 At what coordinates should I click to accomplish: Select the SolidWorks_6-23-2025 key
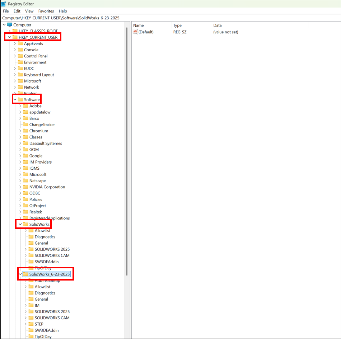(x=50, y=274)
